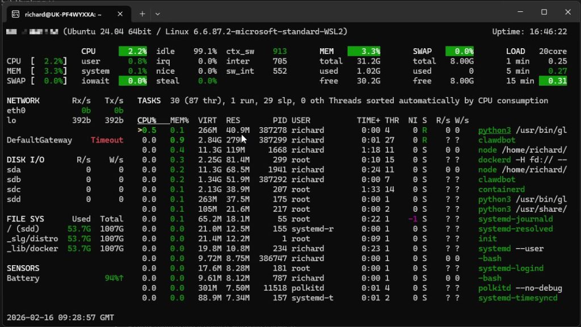This screenshot has height=327, width=581.
Task: Open the new tab profiles dropdown
Action: pos(158,14)
